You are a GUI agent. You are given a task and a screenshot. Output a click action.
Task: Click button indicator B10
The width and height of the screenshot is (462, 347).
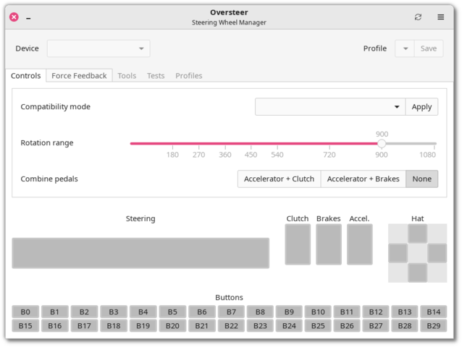tap(318, 312)
